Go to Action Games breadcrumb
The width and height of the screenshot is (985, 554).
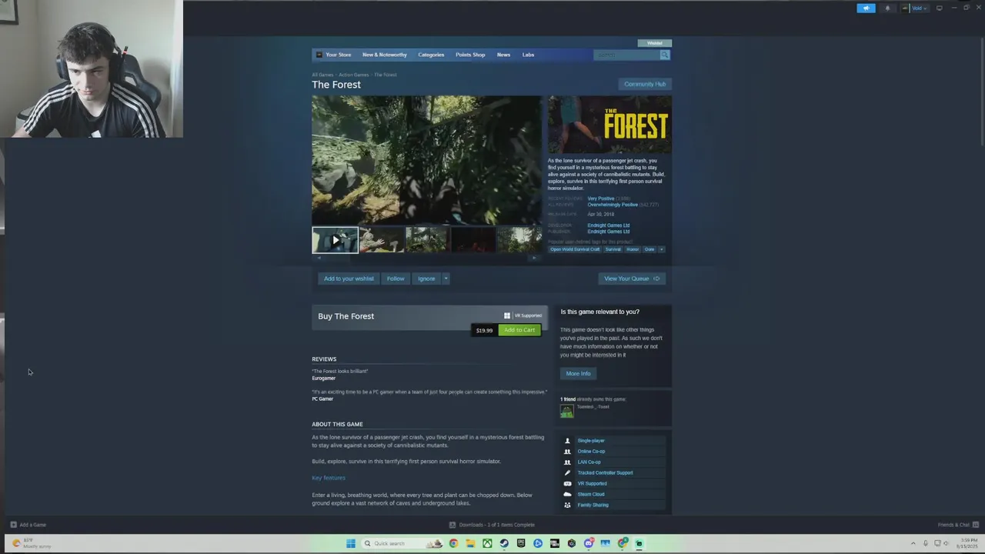(354, 75)
